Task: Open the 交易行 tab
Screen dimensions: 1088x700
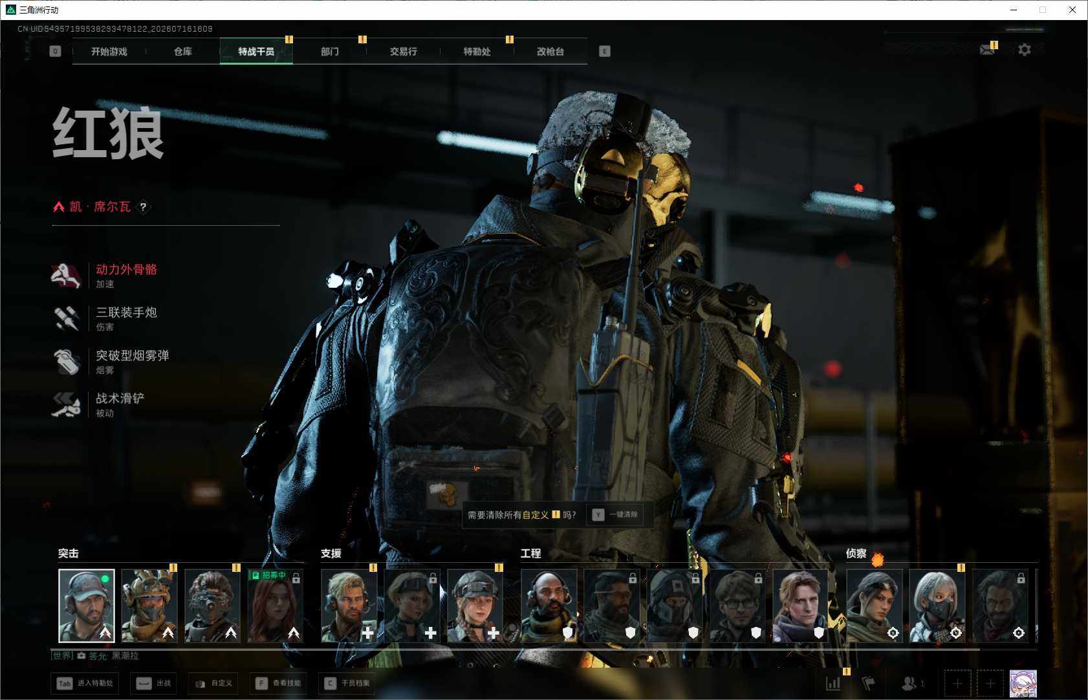Action: point(403,51)
